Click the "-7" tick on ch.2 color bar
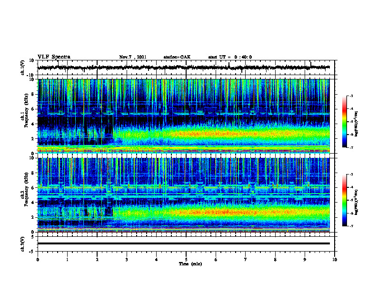 pyautogui.click(x=351, y=226)
